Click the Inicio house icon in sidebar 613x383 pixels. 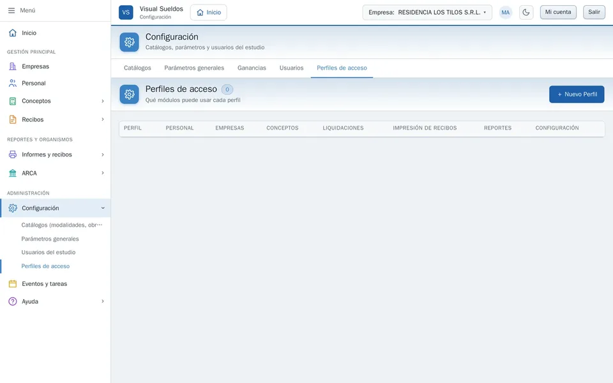pyautogui.click(x=13, y=33)
